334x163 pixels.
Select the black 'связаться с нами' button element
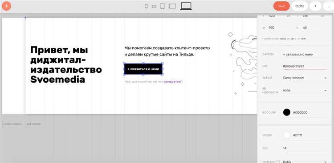point(143,69)
